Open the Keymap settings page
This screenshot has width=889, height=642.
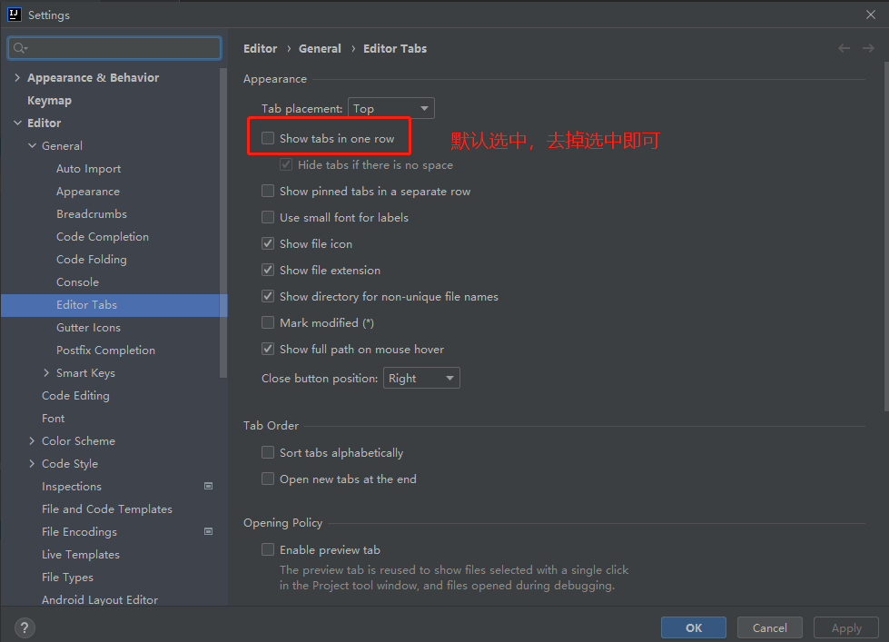pyautogui.click(x=49, y=101)
